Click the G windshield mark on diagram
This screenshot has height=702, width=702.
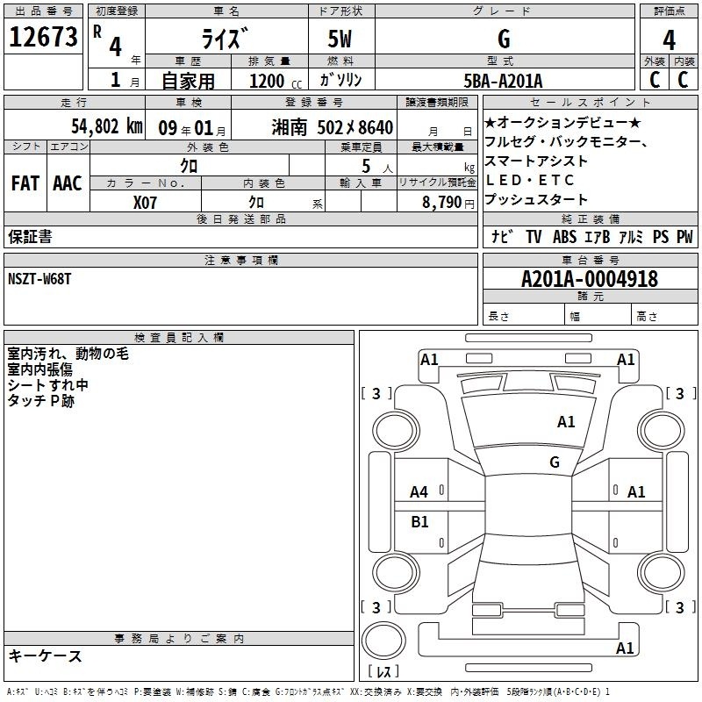point(554,462)
